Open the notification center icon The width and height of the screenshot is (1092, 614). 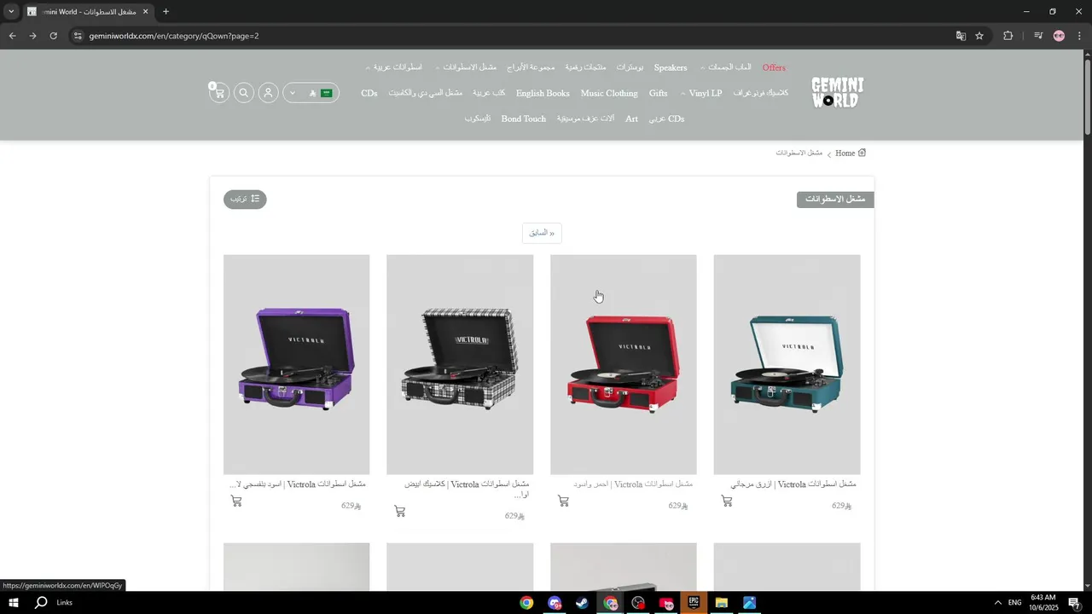pos(1074,603)
